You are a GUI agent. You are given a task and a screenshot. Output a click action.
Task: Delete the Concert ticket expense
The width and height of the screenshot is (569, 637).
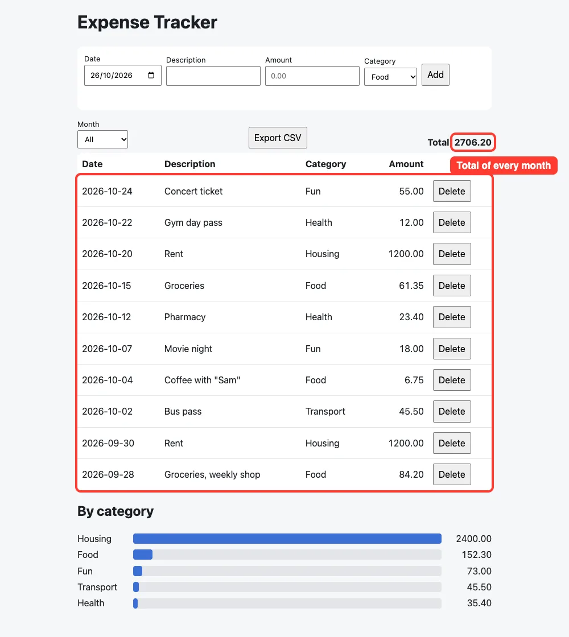point(452,191)
